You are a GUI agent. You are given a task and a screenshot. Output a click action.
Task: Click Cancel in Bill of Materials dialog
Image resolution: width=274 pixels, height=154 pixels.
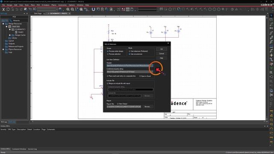coord(161,53)
